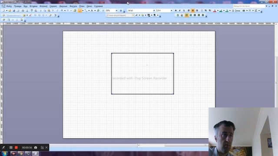Screen dimensions: 278x156
Task: Click the webcam preview thumbnail
Action: [x=243, y=132]
